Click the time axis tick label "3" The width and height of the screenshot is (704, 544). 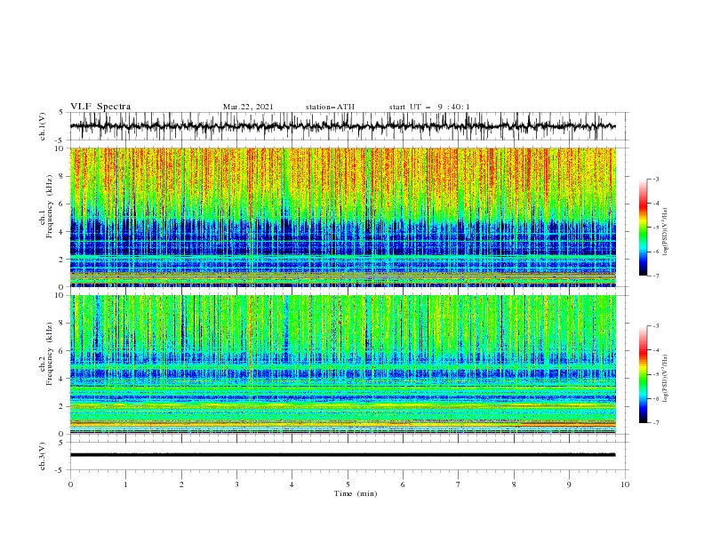pyautogui.click(x=236, y=484)
